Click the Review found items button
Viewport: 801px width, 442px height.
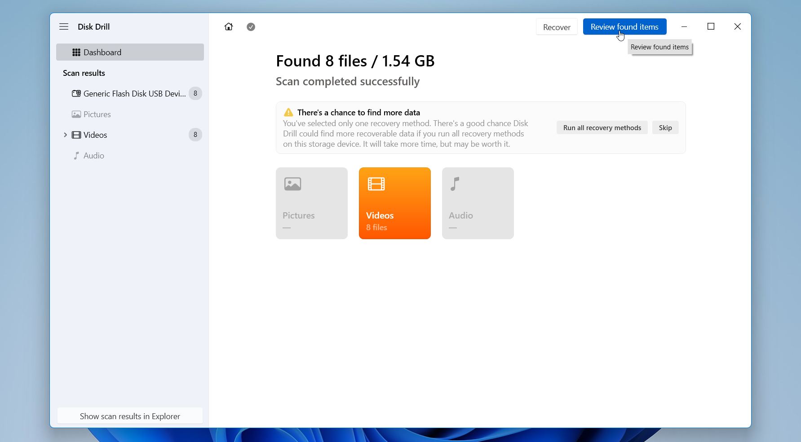[x=624, y=26]
